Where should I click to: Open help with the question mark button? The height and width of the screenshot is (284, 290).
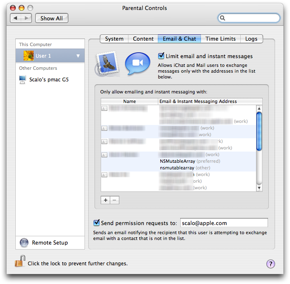coord(271,264)
